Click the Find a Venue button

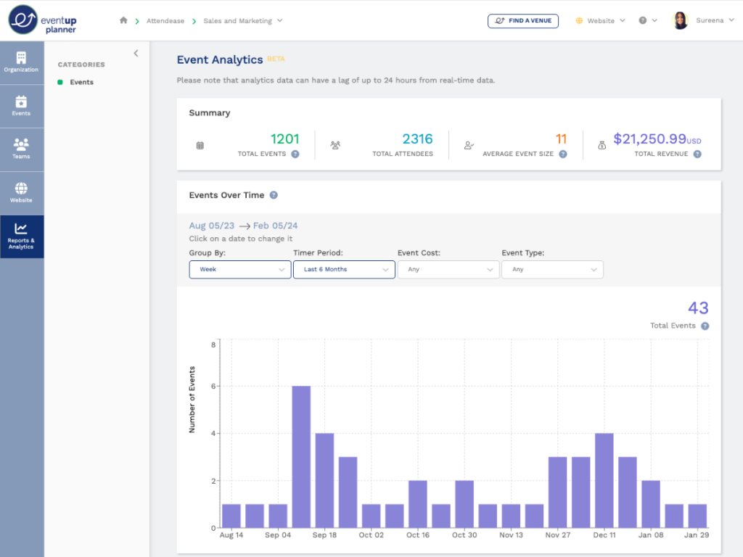[523, 21]
